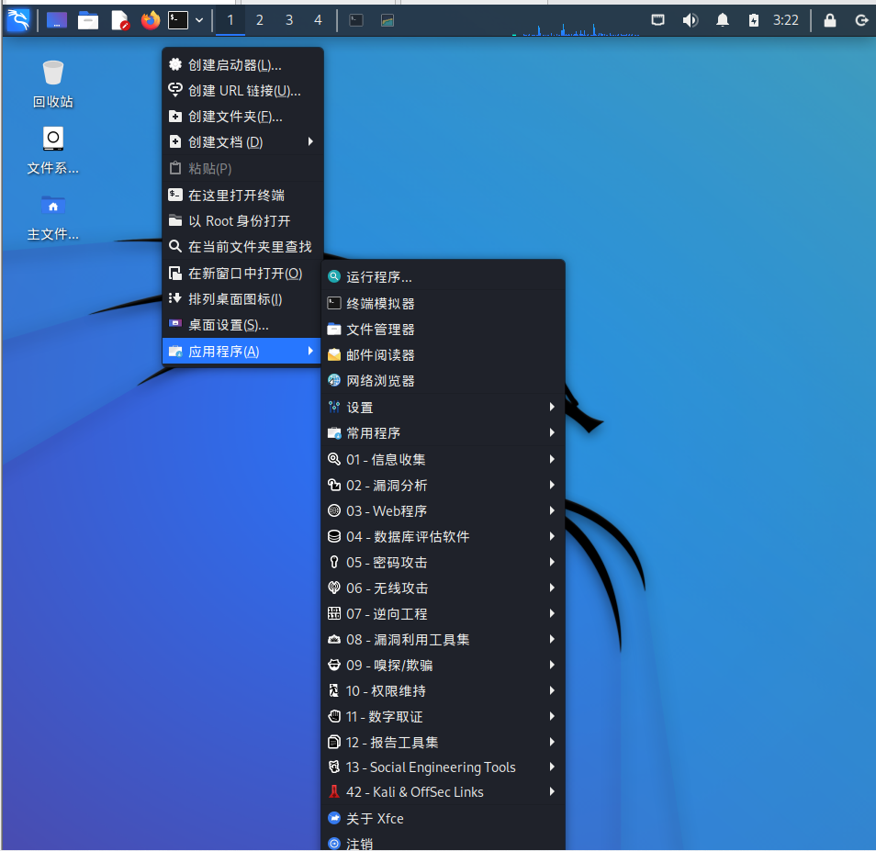876x851 pixels.
Task: Select 在当前文件夹里查找
Action: (242, 246)
